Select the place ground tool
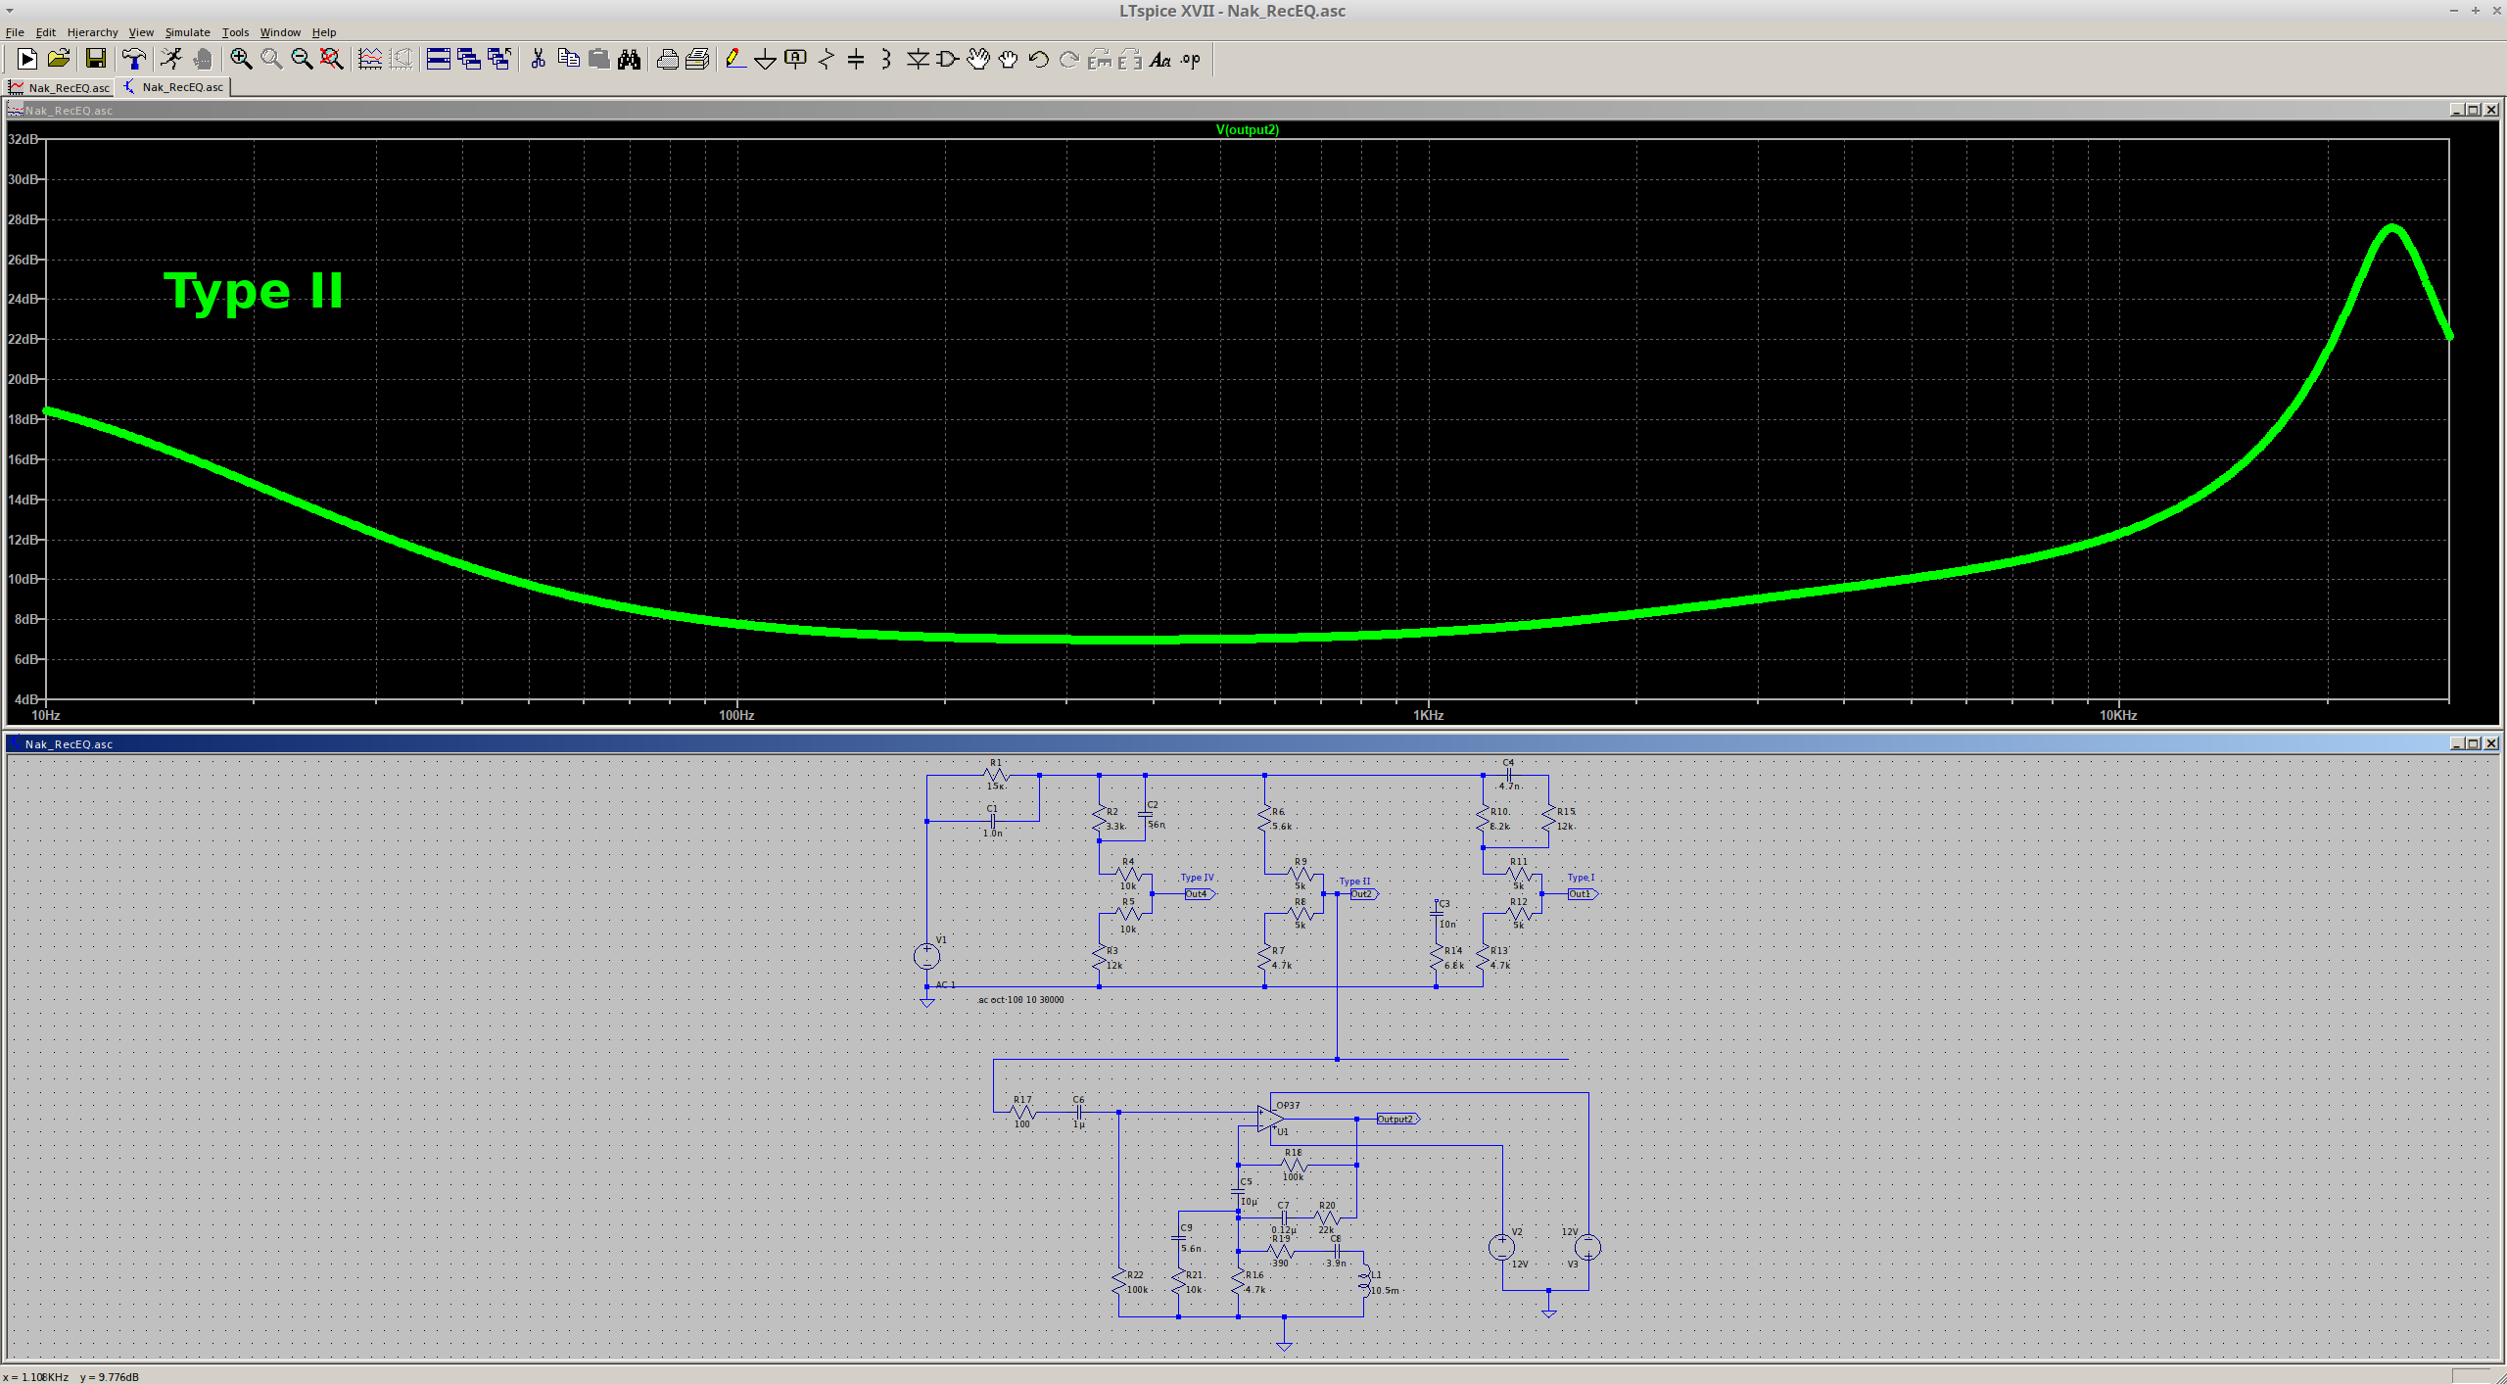Image resolution: width=2507 pixels, height=1384 pixels. tap(765, 60)
